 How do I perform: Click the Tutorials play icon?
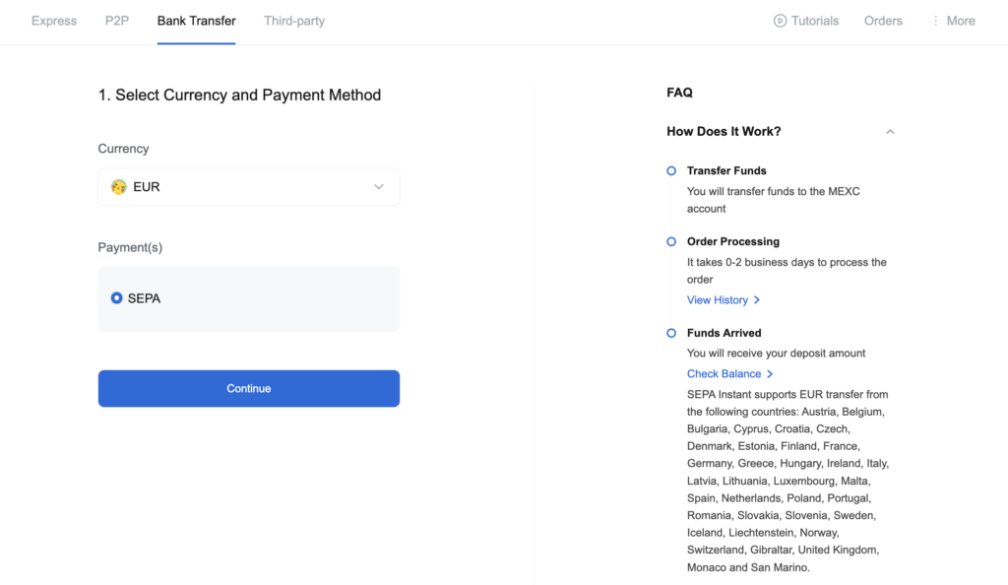pos(780,21)
